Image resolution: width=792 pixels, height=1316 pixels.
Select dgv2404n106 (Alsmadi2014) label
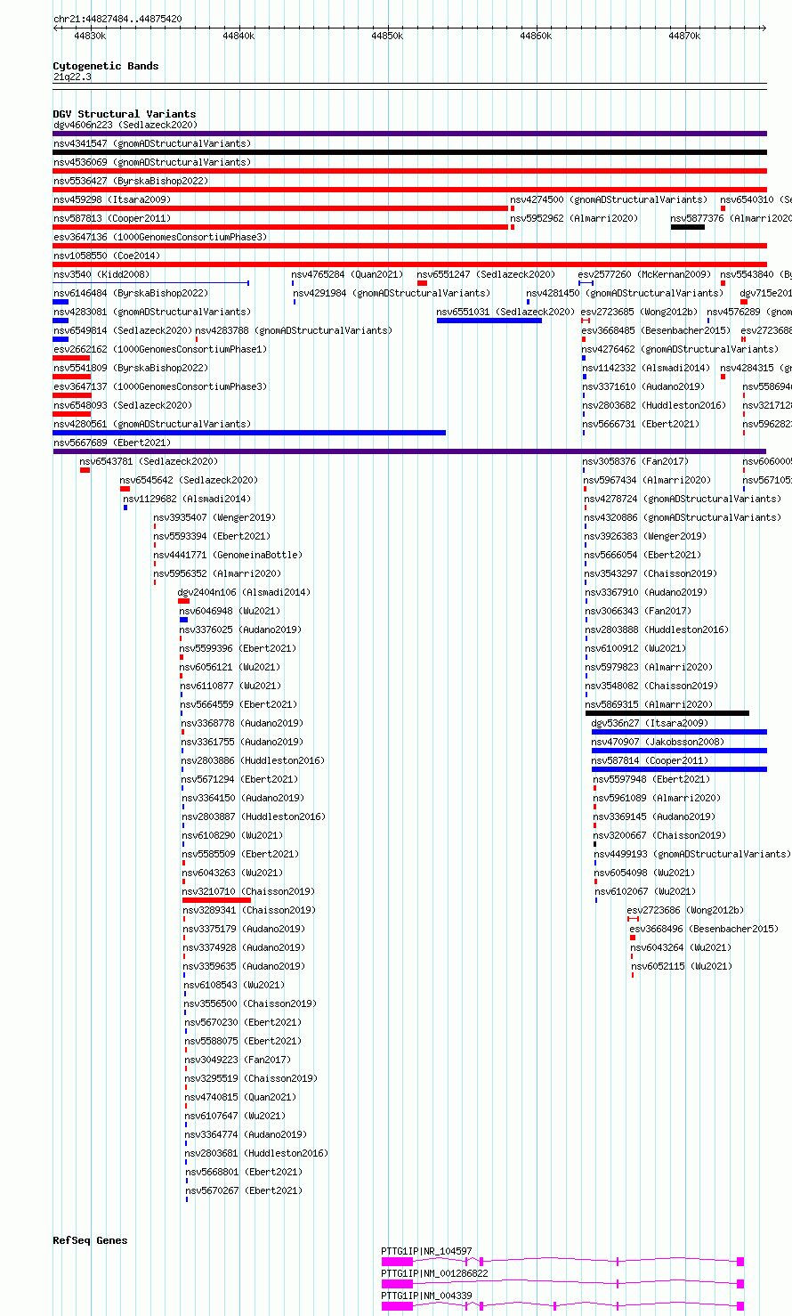(x=244, y=592)
